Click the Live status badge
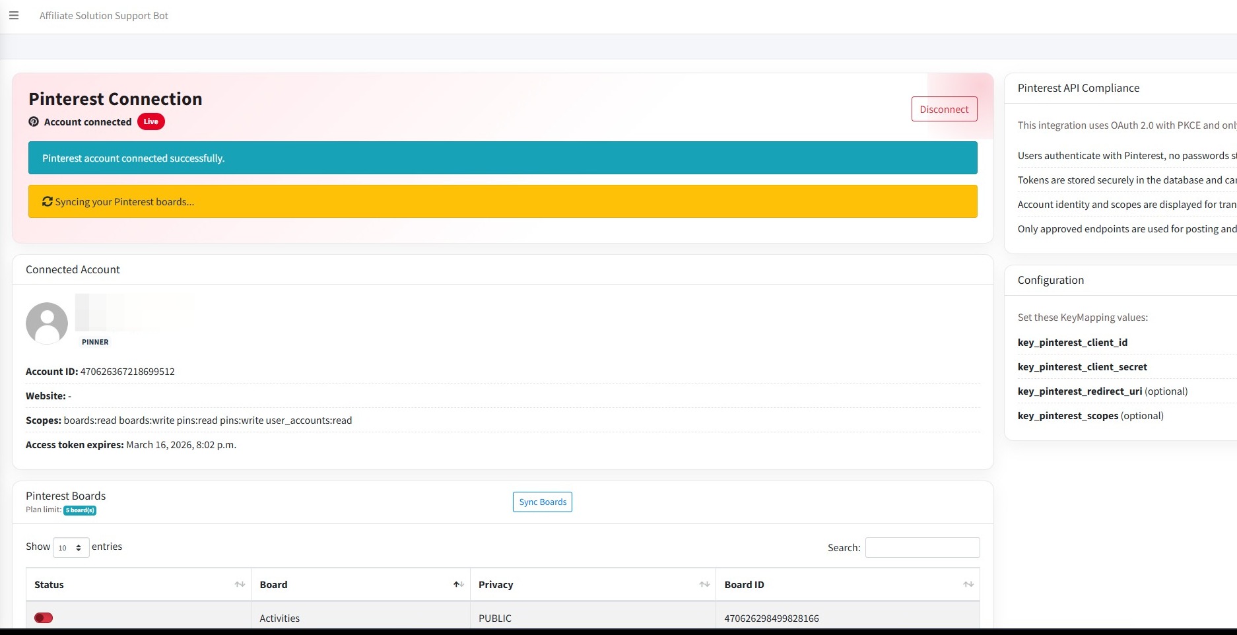The image size is (1237, 635). [151, 121]
